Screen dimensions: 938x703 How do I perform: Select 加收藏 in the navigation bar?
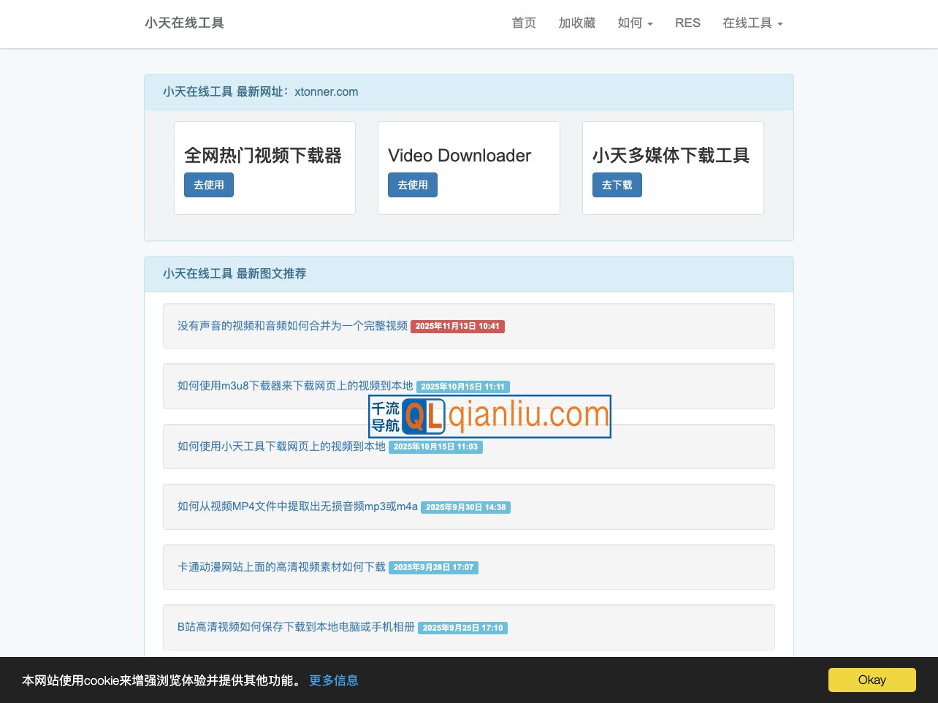[576, 23]
